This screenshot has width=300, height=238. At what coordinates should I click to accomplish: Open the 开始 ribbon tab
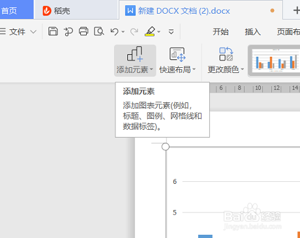point(220,32)
